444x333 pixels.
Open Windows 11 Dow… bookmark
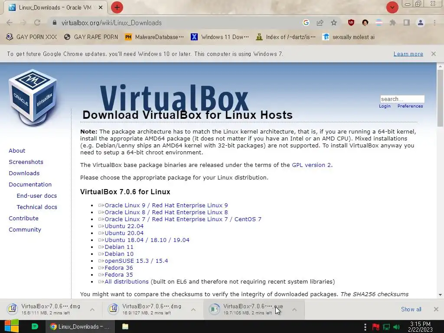tap(220, 37)
